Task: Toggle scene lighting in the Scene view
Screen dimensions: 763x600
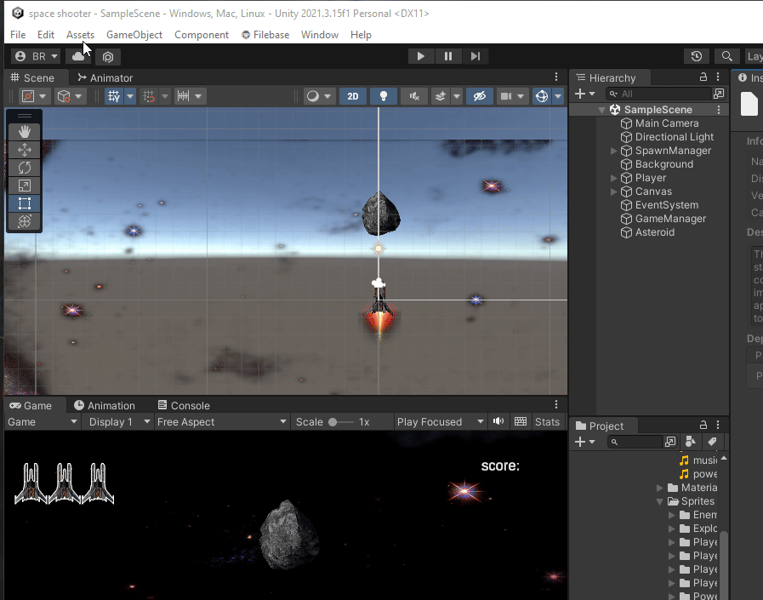Action: pyautogui.click(x=383, y=95)
